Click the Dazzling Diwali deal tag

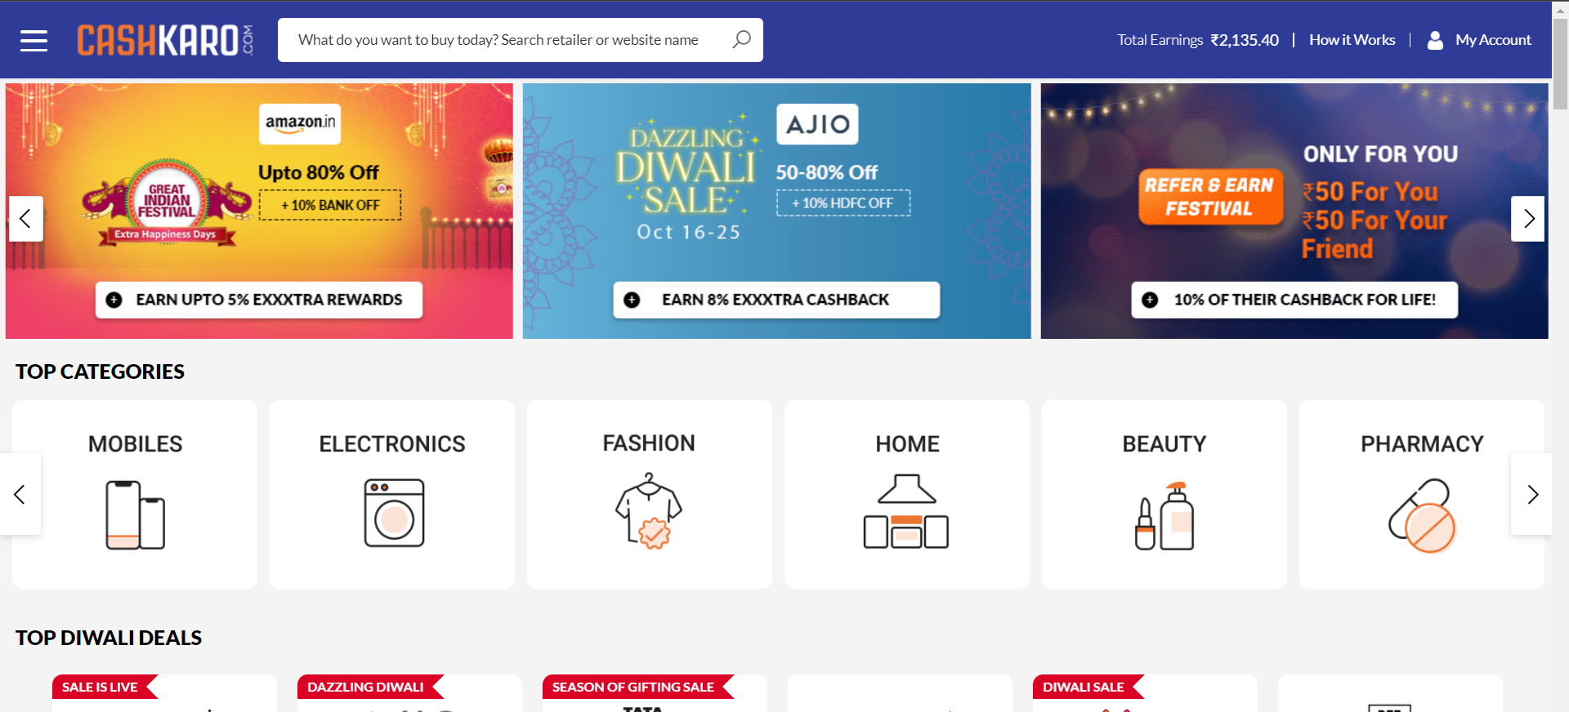coord(369,687)
